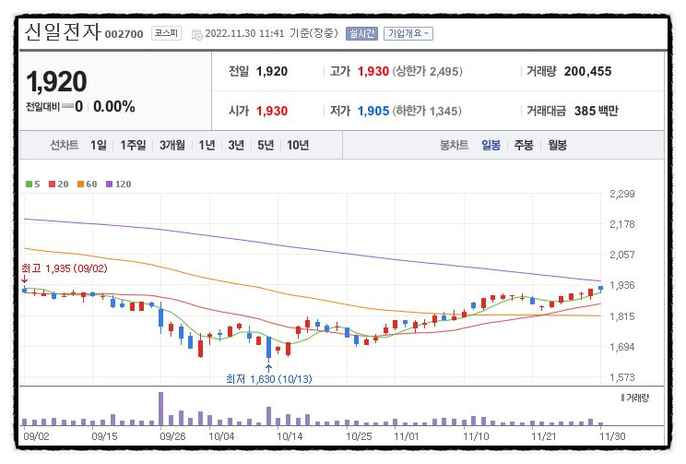The width and height of the screenshot is (686, 464).
Task: Switch to 월봉 monthly candle chart
Action: (x=557, y=145)
